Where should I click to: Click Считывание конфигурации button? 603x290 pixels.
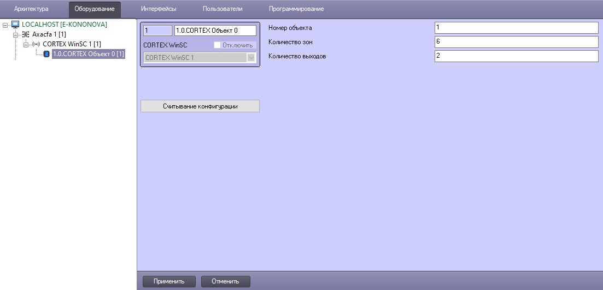[x=200, y=106]
